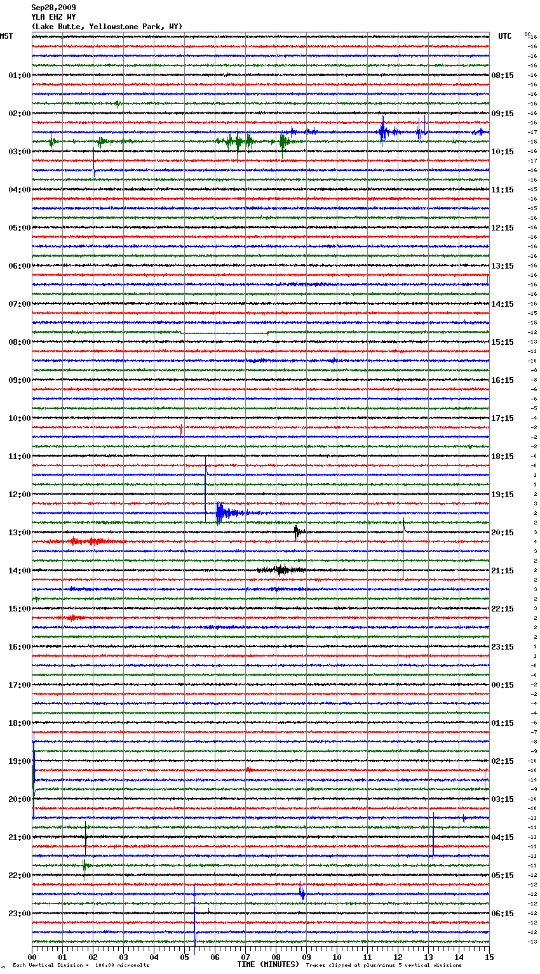Click minute 15 on the bottom axis
This screenshot has height=974, width=540.
489,956
